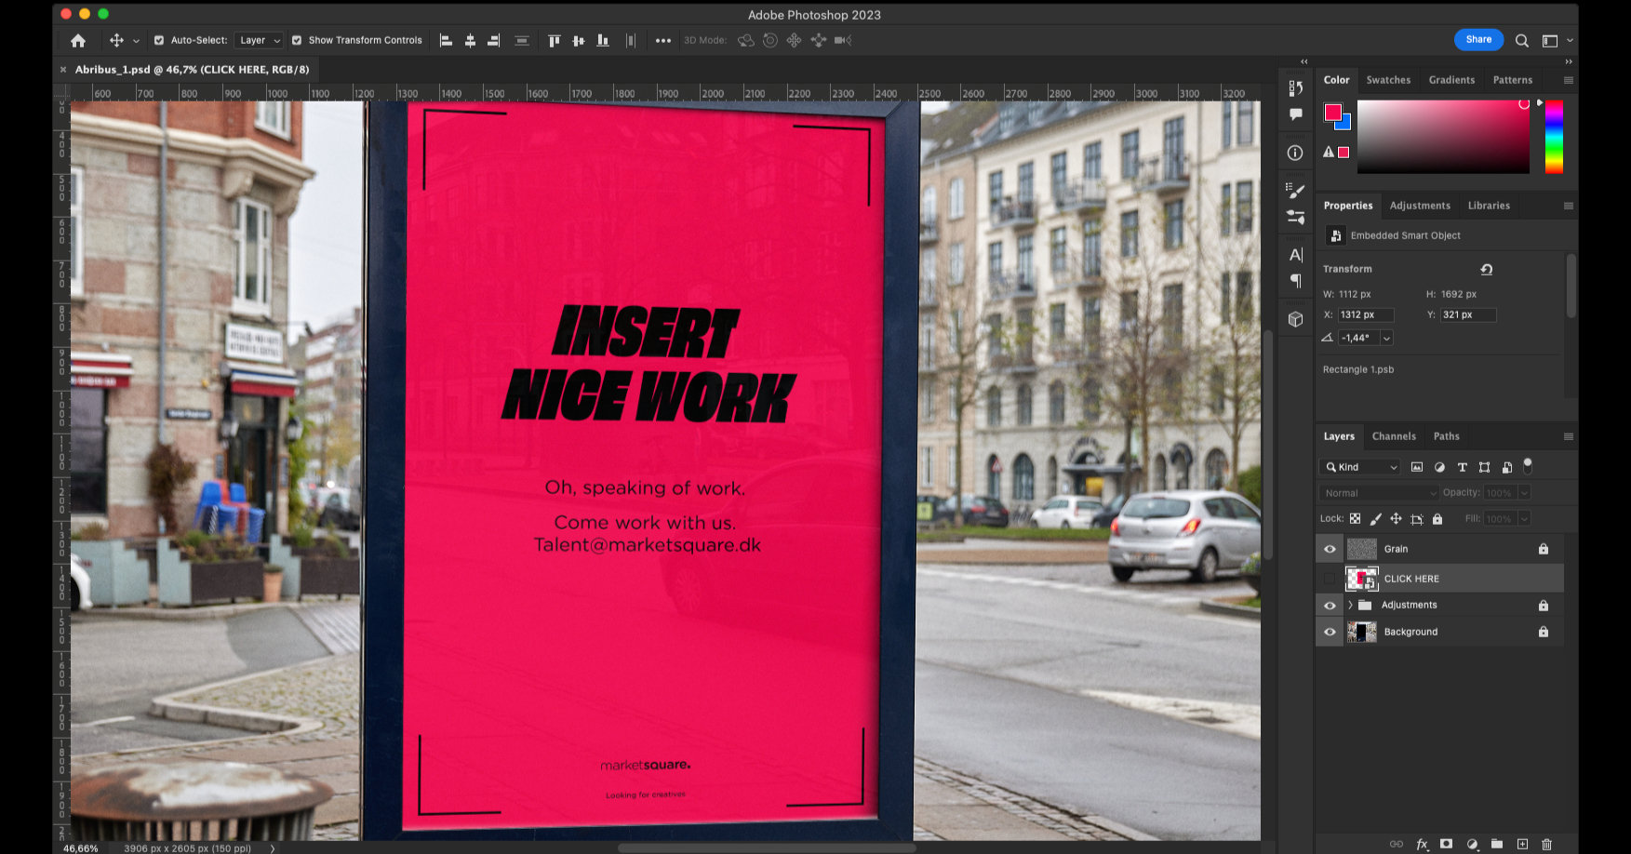The width and height of the screenshot is (1631, 854).
Task: Click the Share button
Action: point(1478,39)
